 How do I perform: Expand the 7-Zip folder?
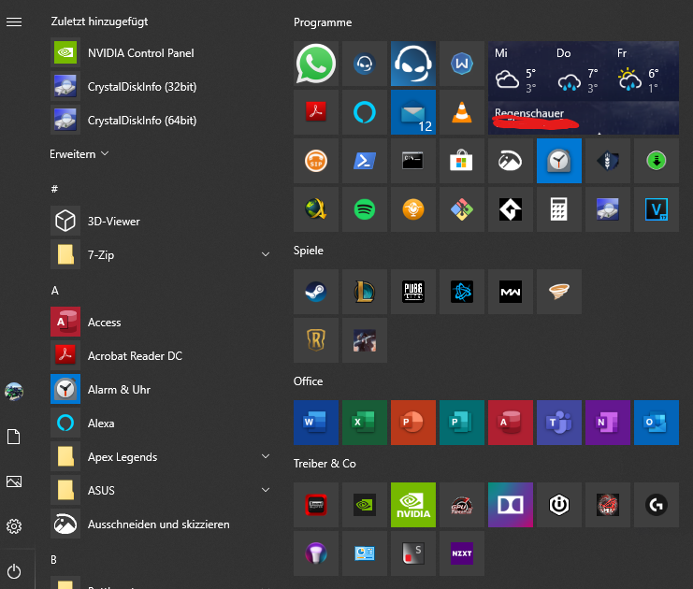point(266,254)
